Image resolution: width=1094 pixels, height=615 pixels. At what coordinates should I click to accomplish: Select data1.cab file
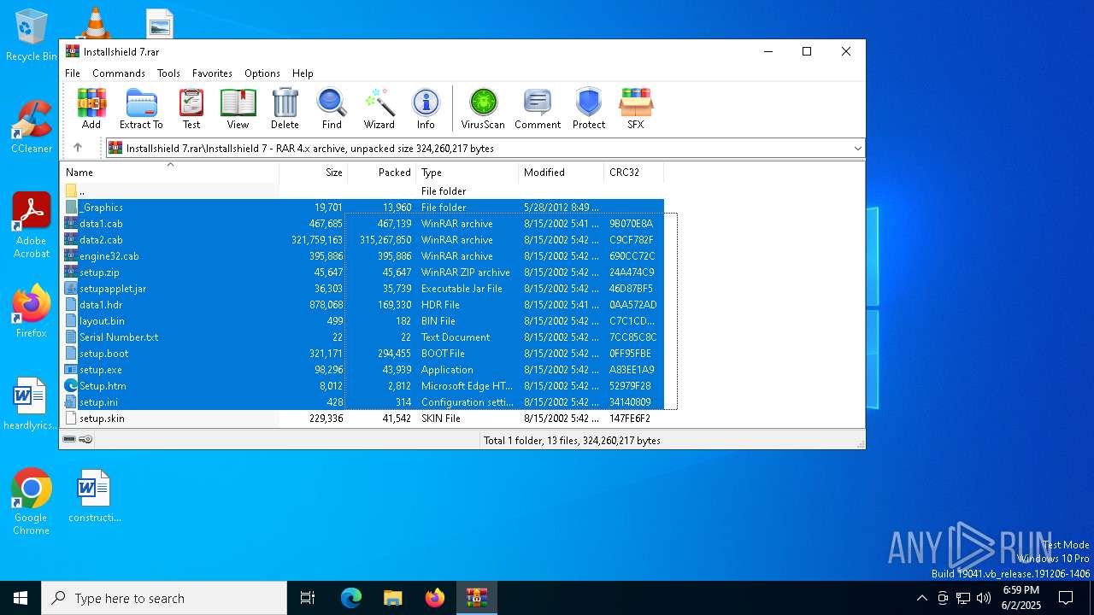[x=362, y=223]
